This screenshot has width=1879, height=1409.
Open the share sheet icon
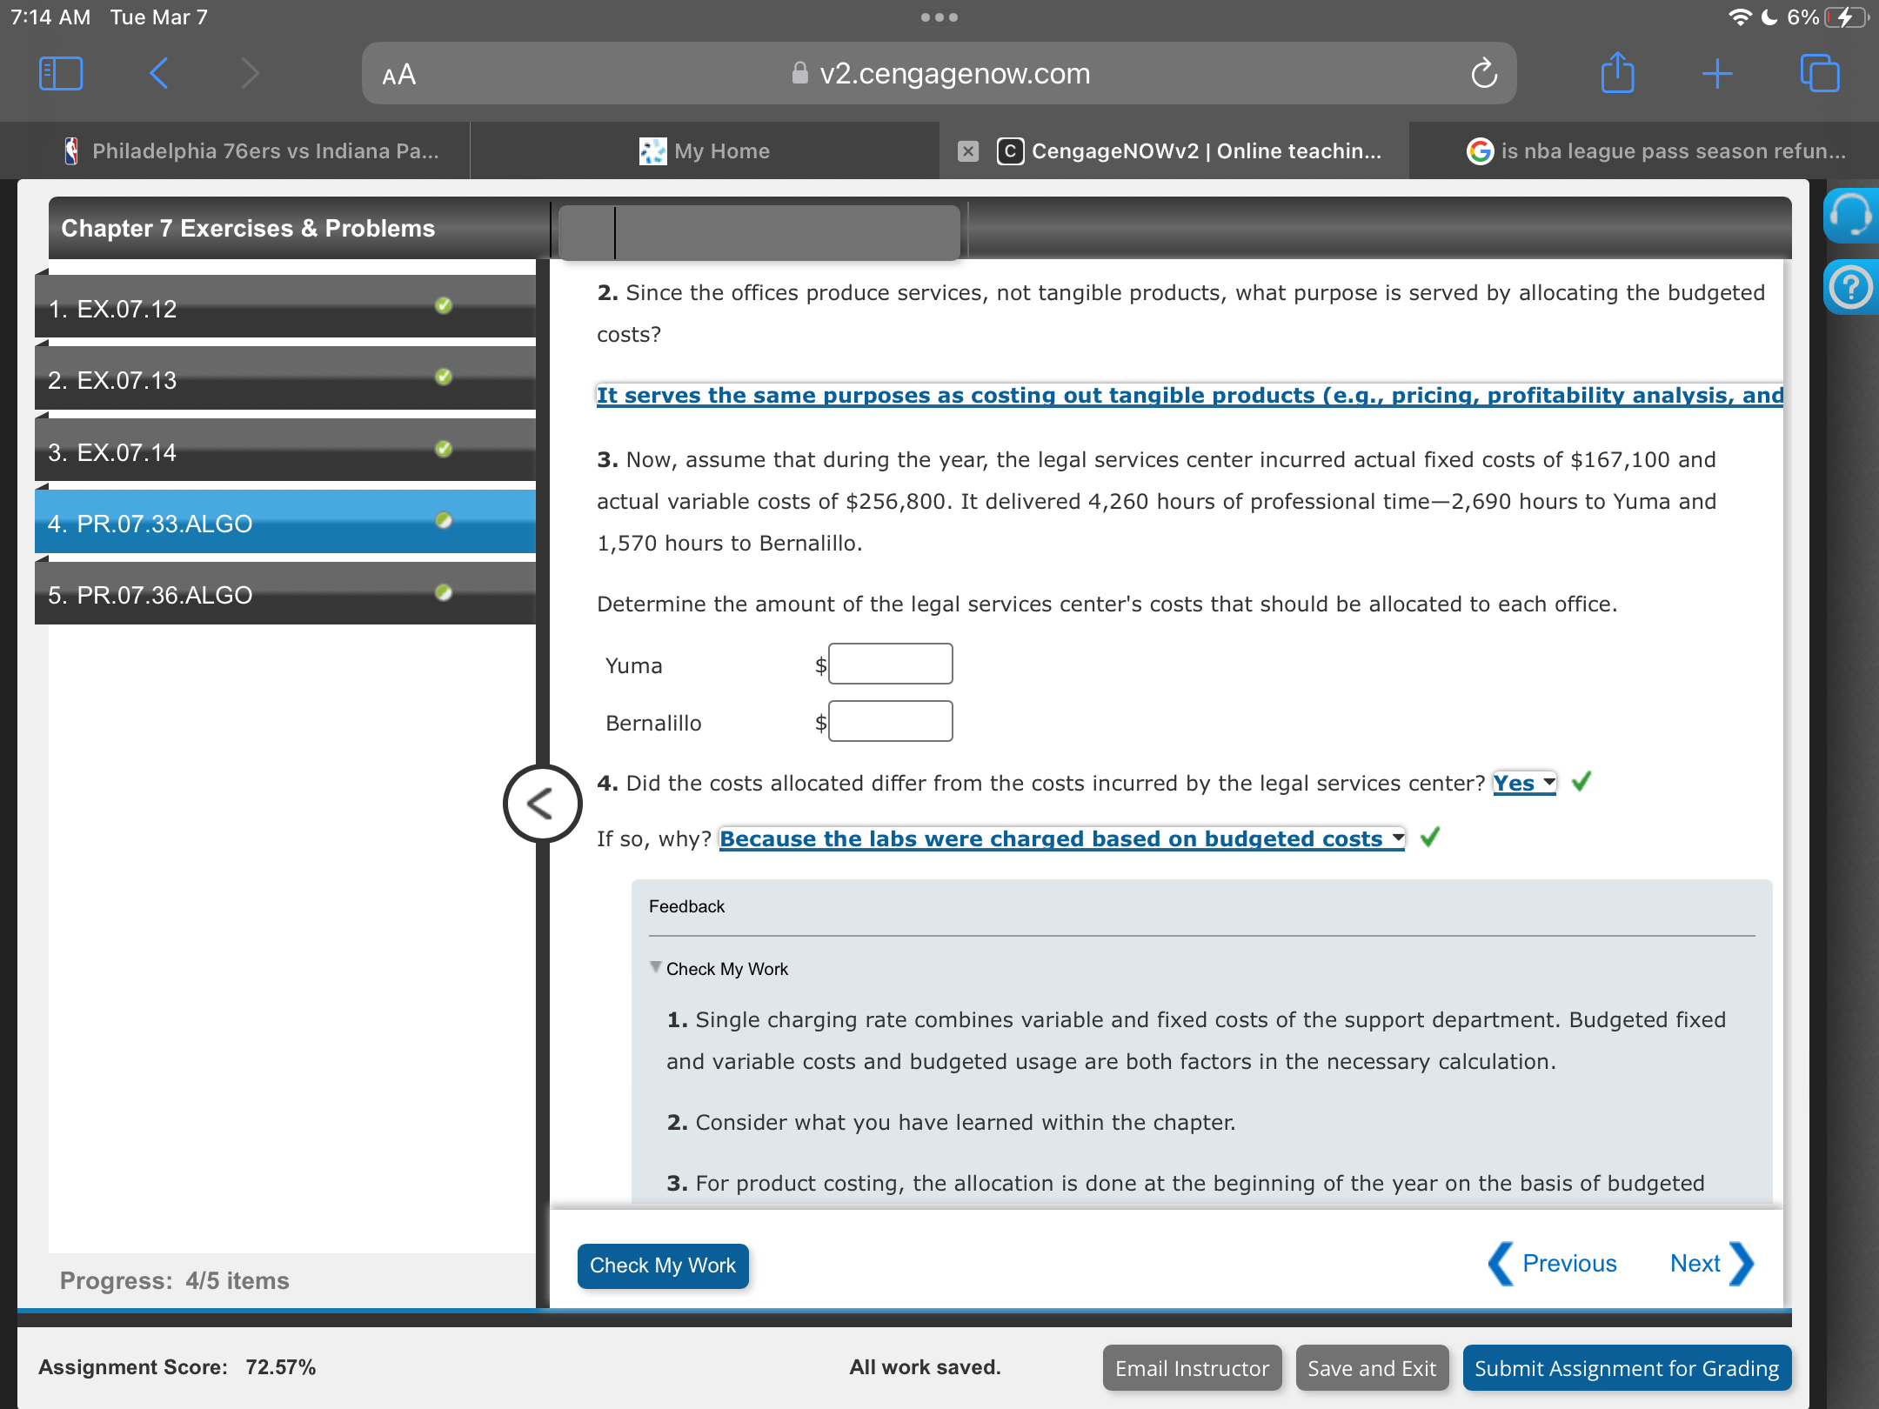click(1617, 73)
